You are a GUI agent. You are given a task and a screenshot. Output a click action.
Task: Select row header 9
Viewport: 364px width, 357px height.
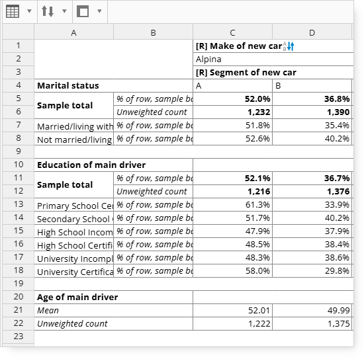pos(19,151)
